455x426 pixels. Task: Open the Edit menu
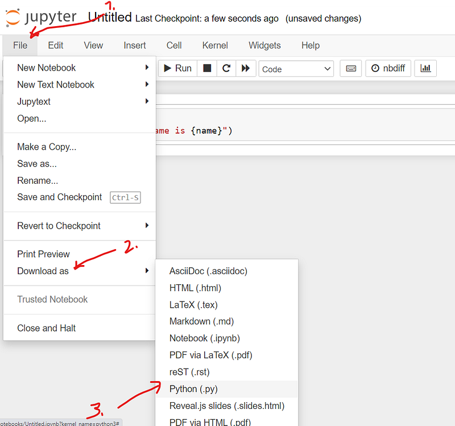pyautogui.click(x=55, y=46)
